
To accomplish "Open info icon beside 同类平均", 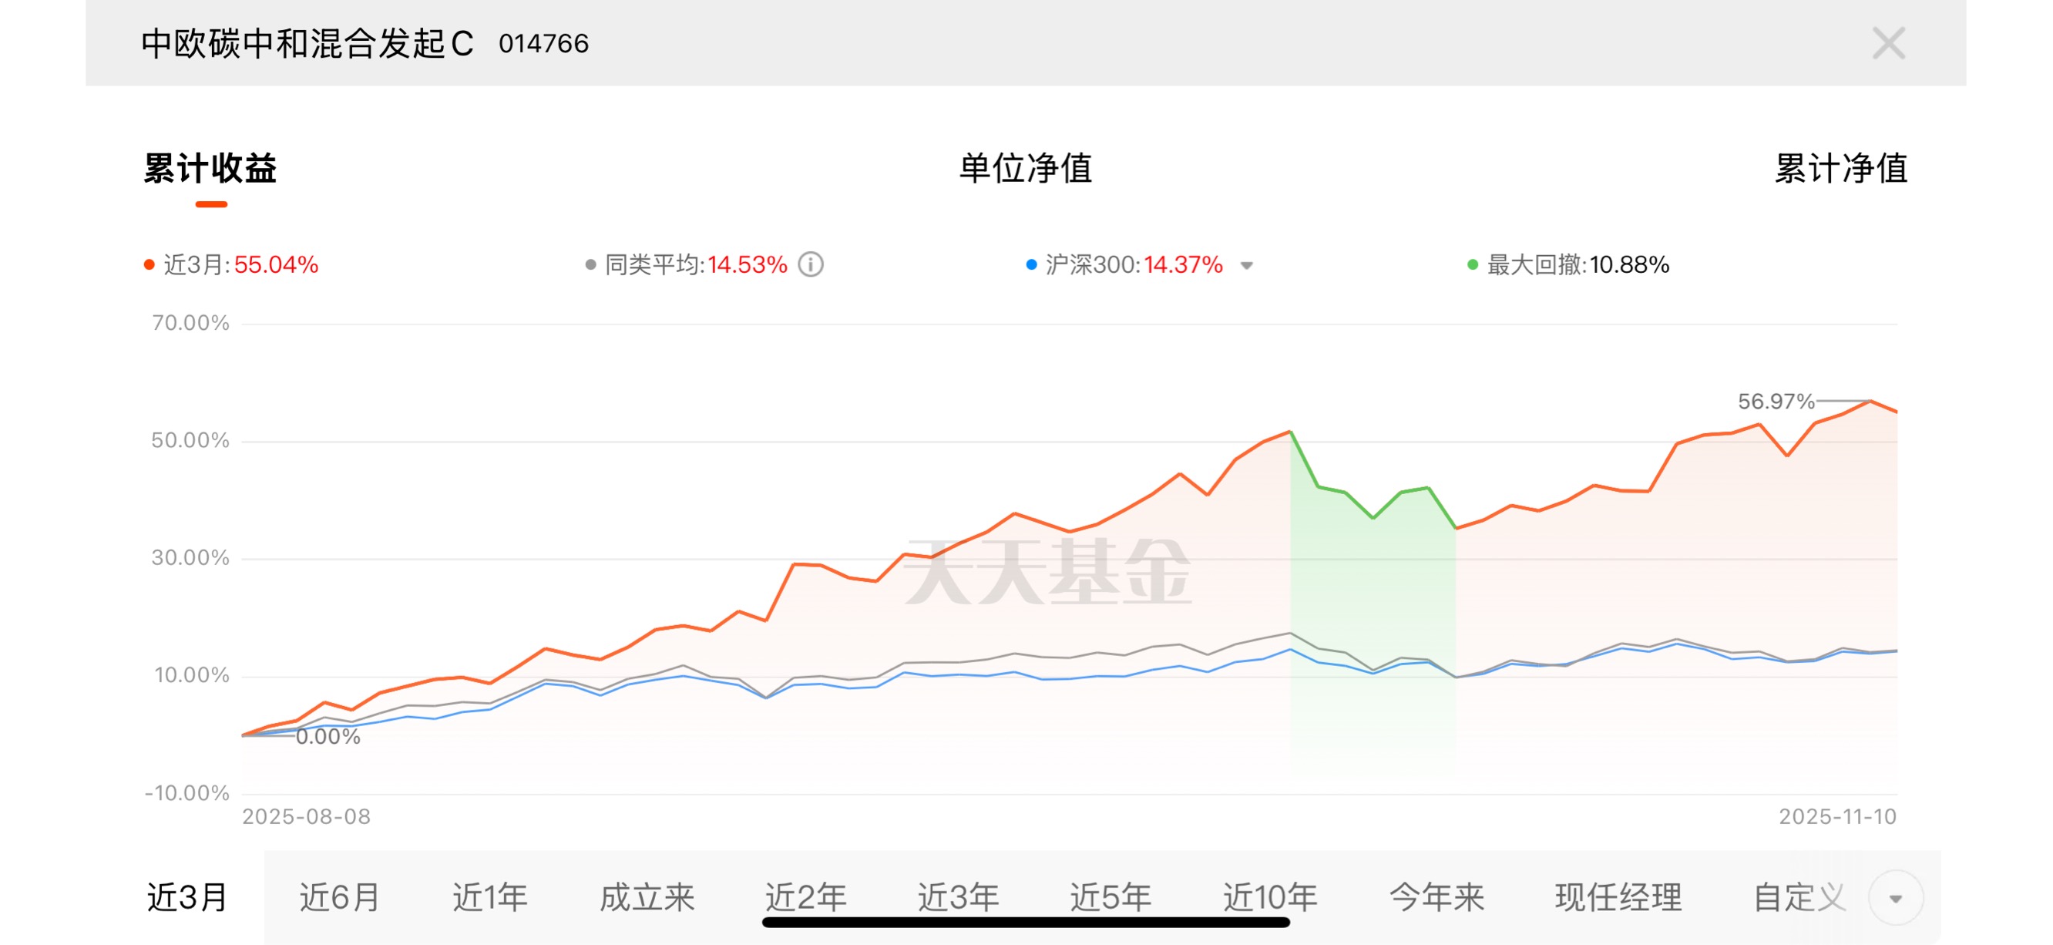I will [811, 264].
